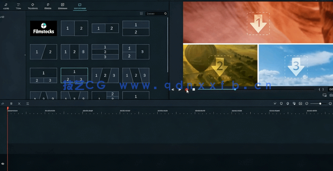The height and width of the screenshot is (171, 333).
Task: Click the search field in template panel
Action: pos(155,14)
